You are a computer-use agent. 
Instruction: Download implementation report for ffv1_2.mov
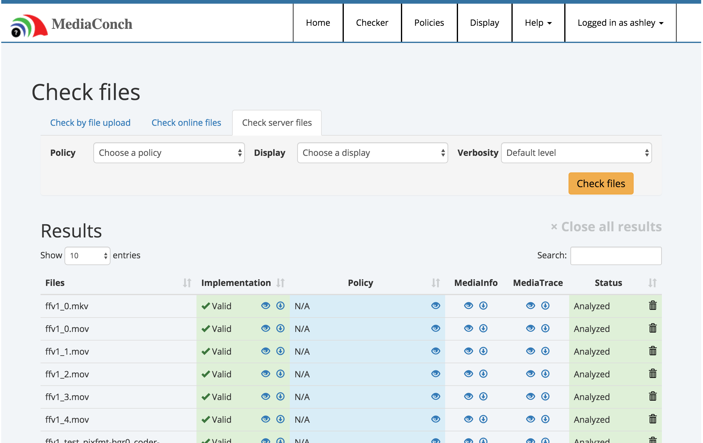pos(280,374)
